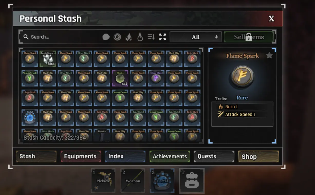Viewport: 315px width, 195px height.
Task: Click the dropdown arrow beside All
Action: tap(216, 37)
